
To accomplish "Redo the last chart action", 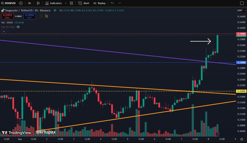I will tap(119, 3).
